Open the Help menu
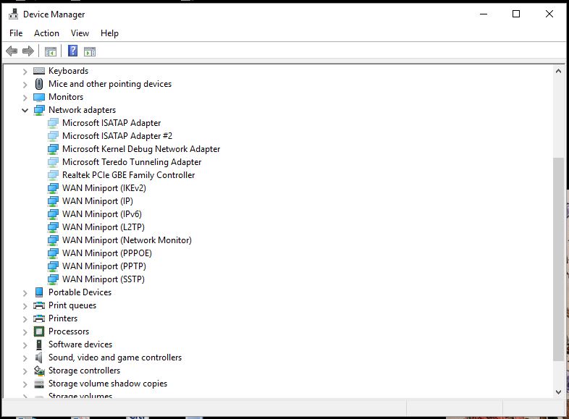 click(x=109, y=33)
